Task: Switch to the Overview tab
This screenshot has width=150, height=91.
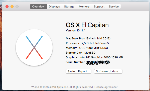Action: tap(38, 6)
